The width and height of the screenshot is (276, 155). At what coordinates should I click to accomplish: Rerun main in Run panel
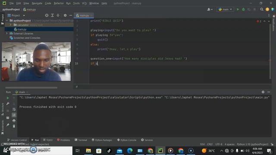click(x=8, y=98)
